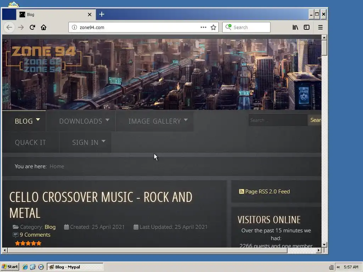Launch Internet Explorer from quick launch

(25, 267)
